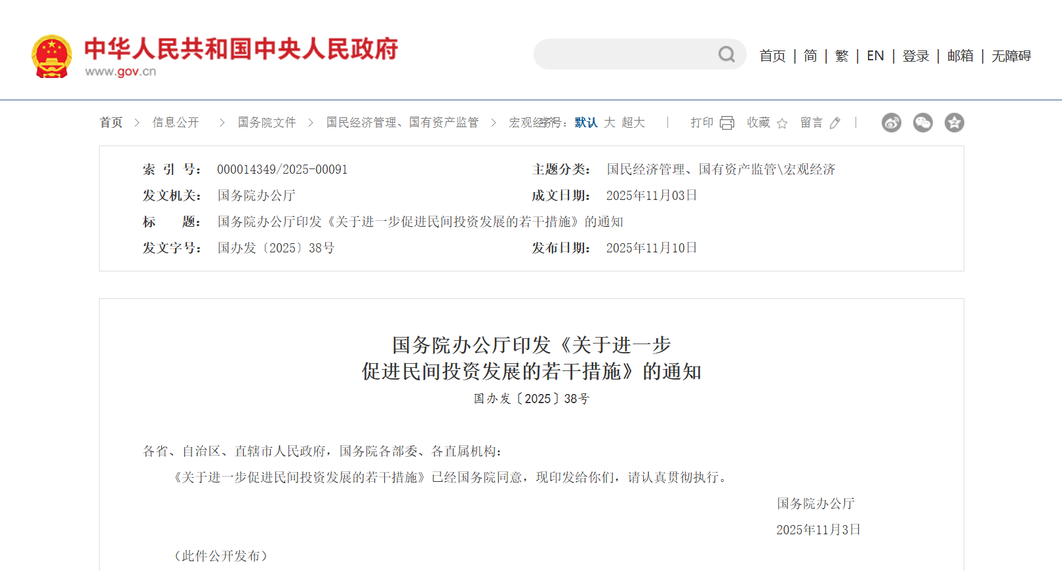The width and height of the screenshot is (1062, 571).
Task: Click the national emblem logo
Action: click(x=51, y=56)
